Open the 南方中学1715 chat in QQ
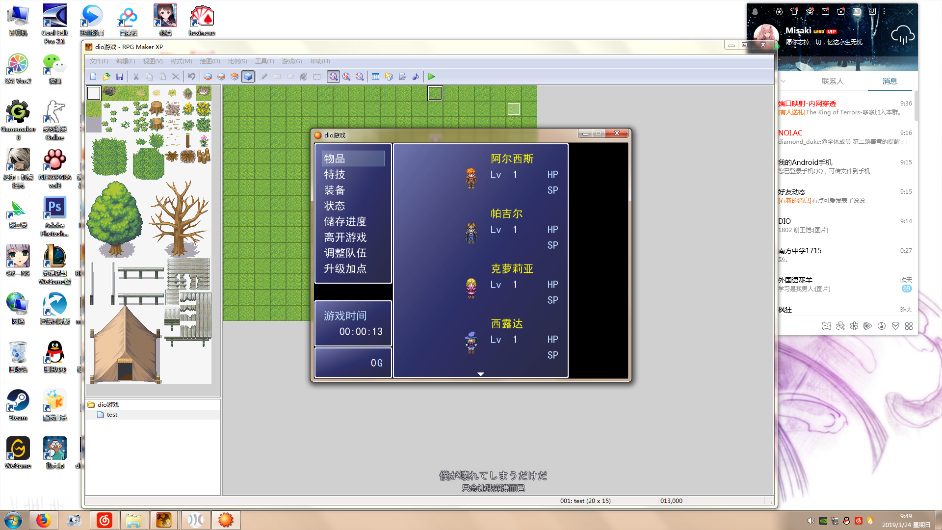Image resolution: width=942 pixels, height=530 pixels. (845, 255)
